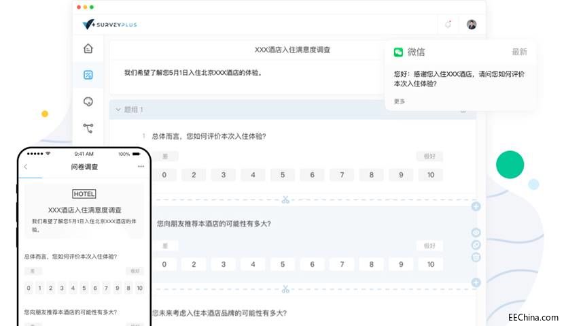The height and width of the screenshot is (326, 564).
Task: Click the scissors page-break icon below the recommend question
Action: [x=285, y=289]
